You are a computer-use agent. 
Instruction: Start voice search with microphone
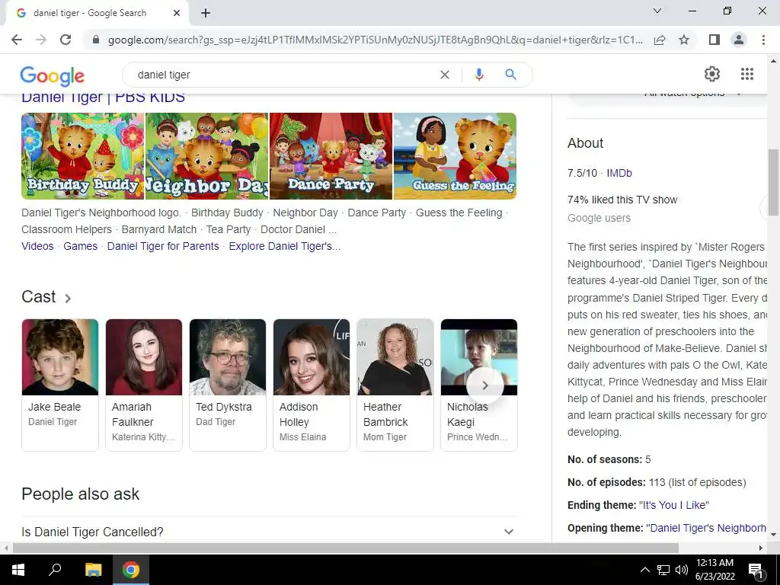(x=478, y=75)
